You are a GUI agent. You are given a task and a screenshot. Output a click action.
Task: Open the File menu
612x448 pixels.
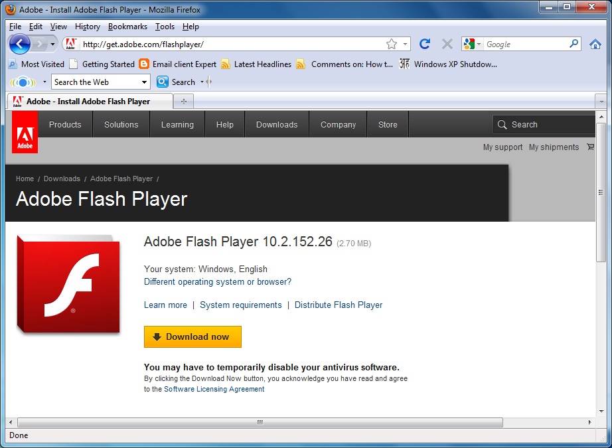[x=15, y=27]
